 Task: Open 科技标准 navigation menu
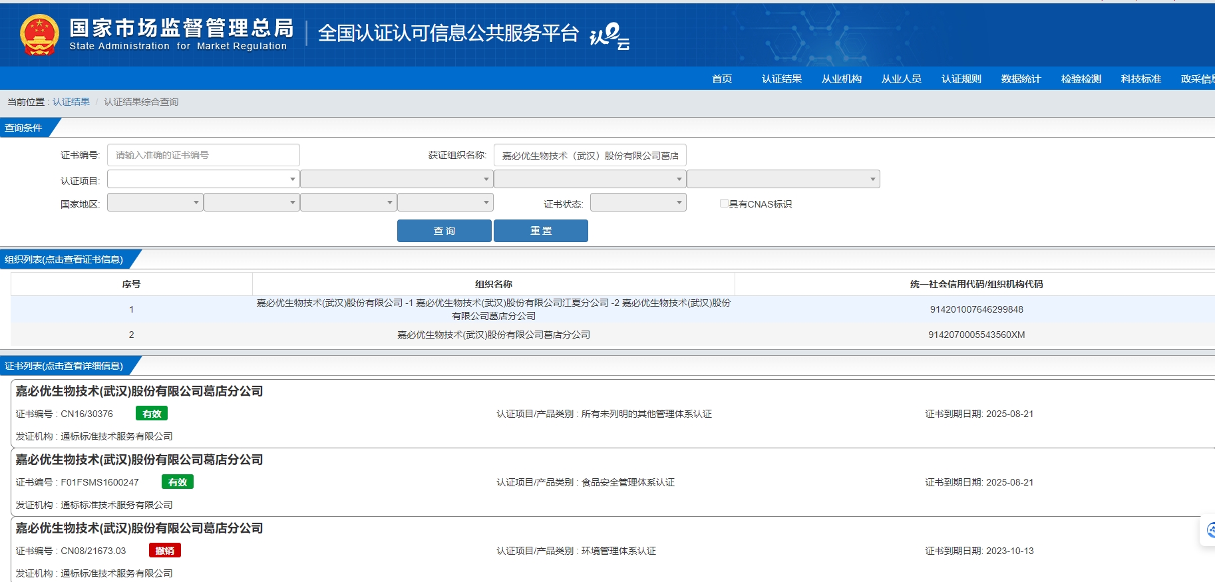(1141, 78)
